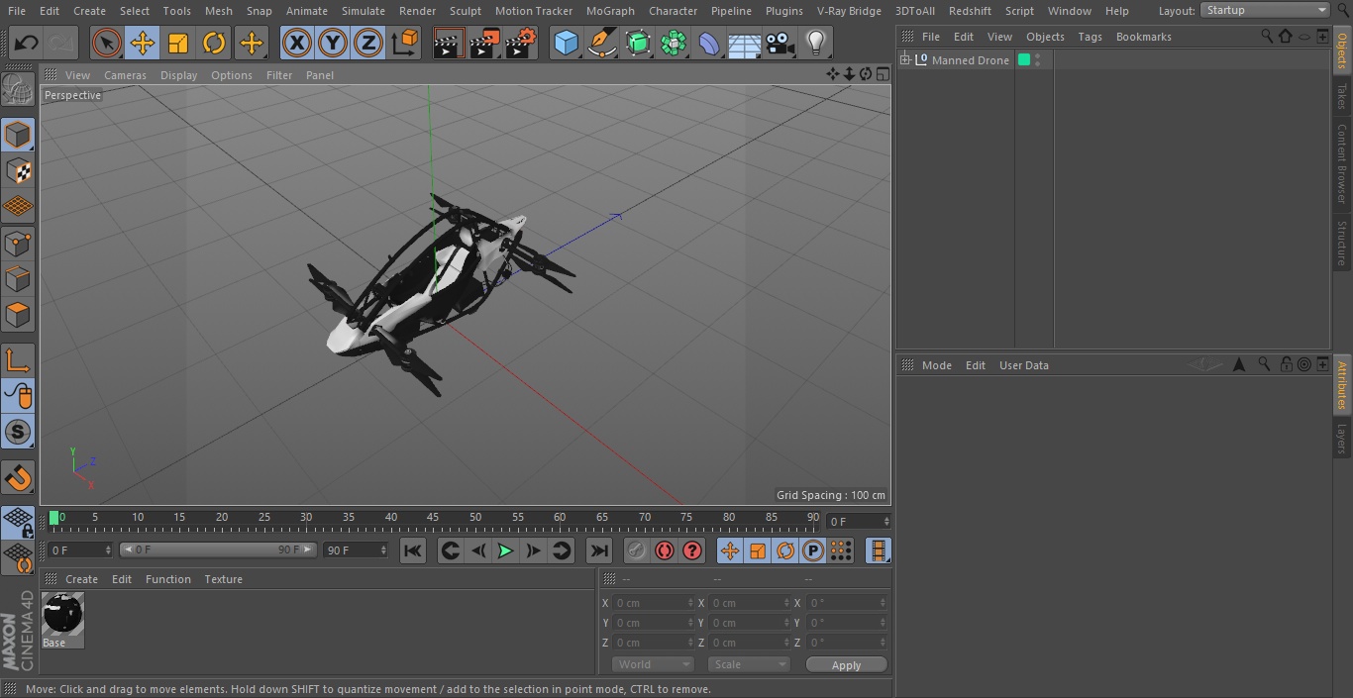Open the Attributes Mode menu
Screen dimensions: 1353x698
pos(936,365)
